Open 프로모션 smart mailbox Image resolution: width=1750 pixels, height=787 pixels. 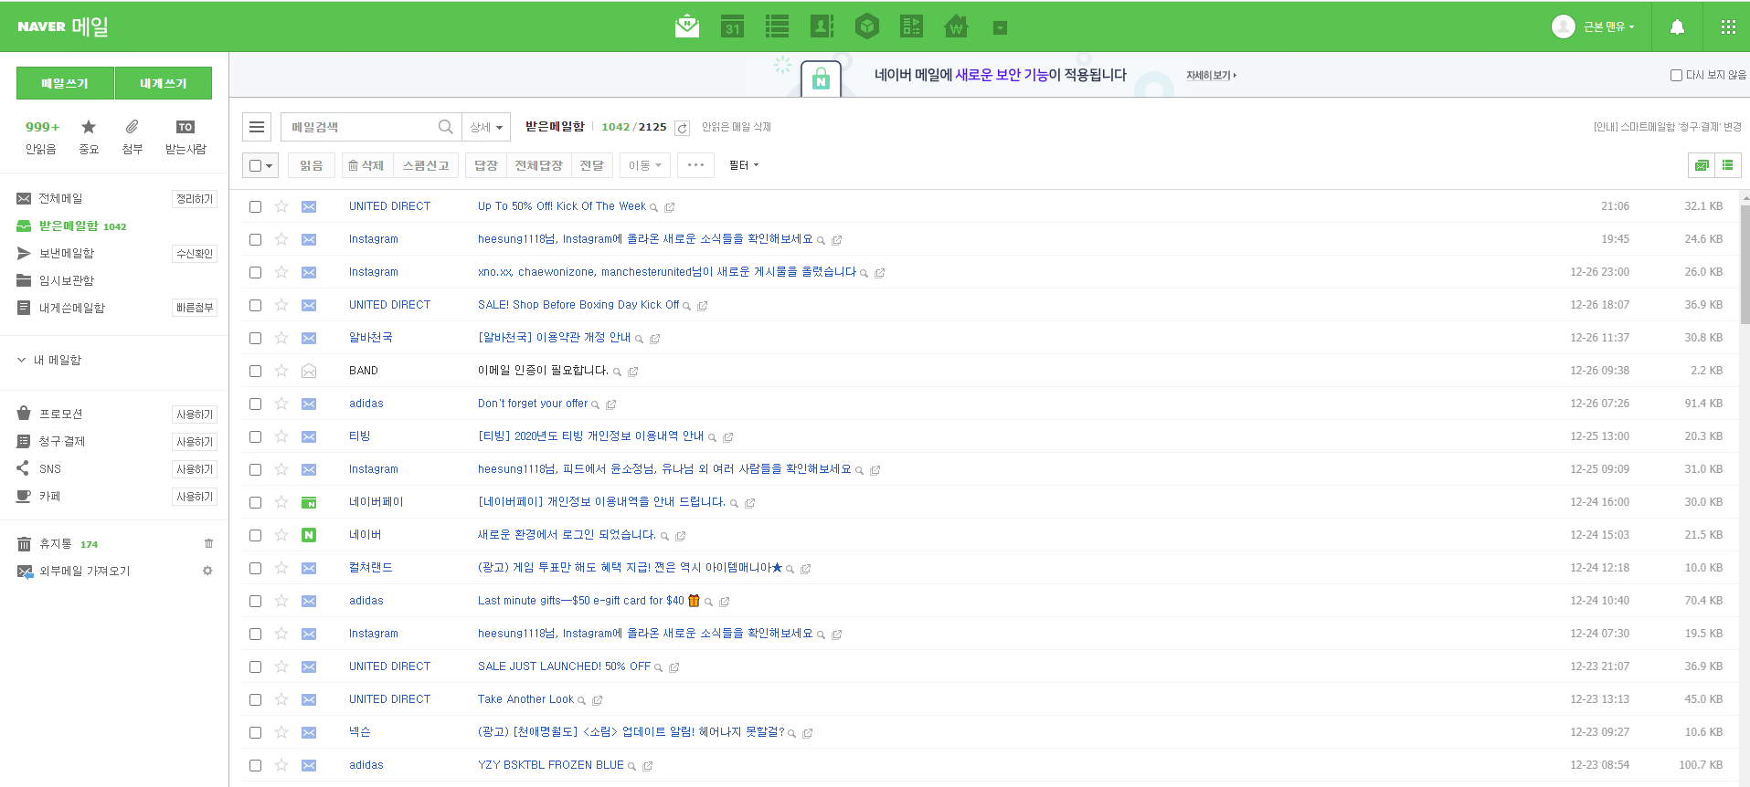[60, 414]
